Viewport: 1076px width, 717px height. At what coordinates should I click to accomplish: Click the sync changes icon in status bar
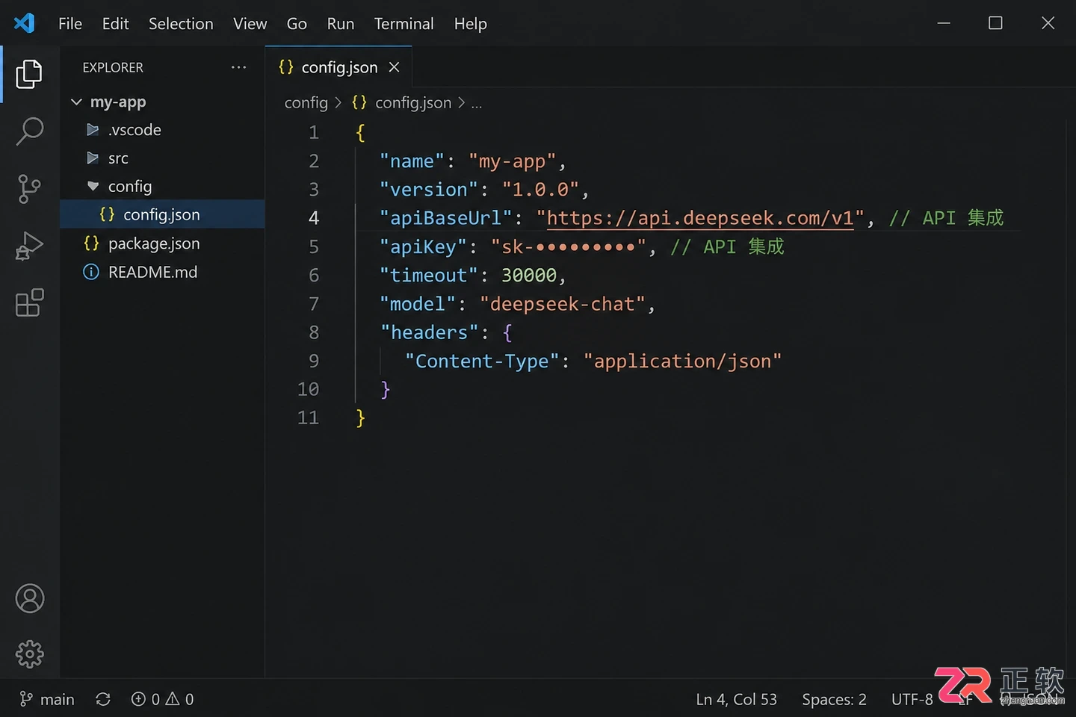click(x=103, y=699)
